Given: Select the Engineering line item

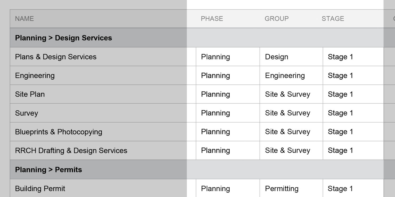Looking at the screenshot, I should pyautogui.click(x=35, y=75).
